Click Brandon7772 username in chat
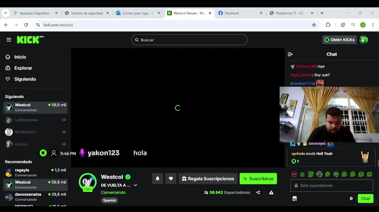The width and height of the screenshot is (379, 212). click(x=302, y=84)
